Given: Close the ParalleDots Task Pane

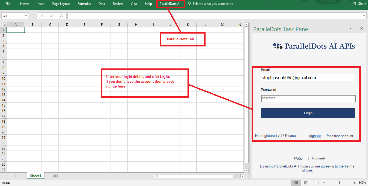Looking at the screenshot, I should tap(362, 28).
